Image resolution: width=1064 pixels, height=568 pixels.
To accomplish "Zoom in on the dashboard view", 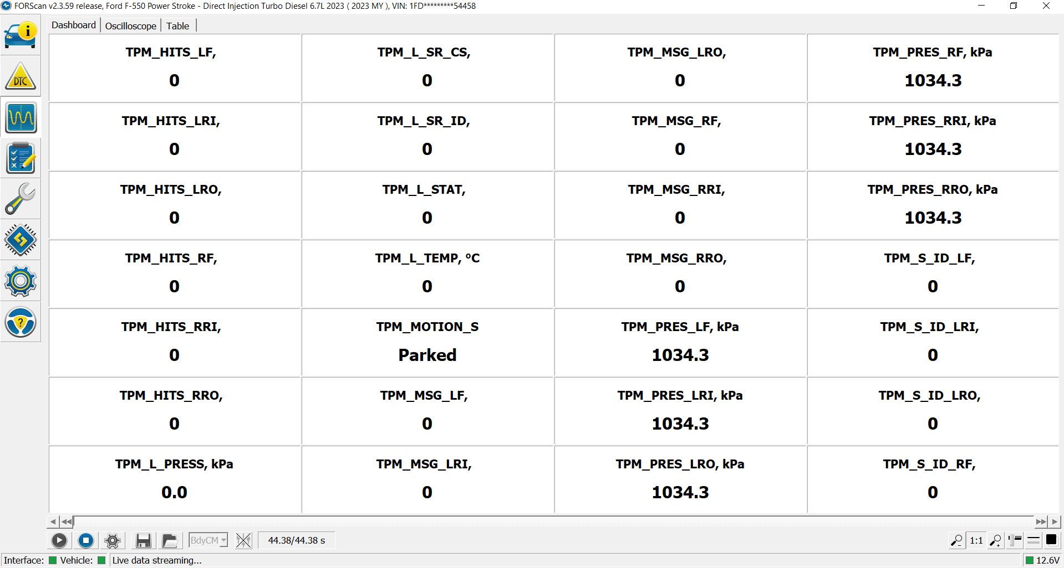I will point(995,541).
